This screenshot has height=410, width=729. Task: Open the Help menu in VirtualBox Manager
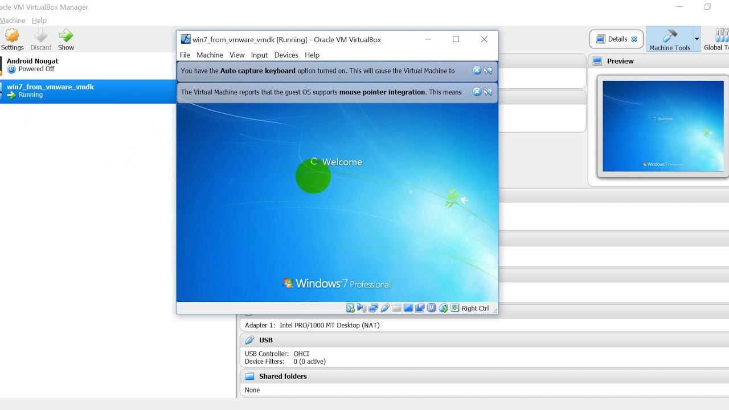(x=39, y=20)
